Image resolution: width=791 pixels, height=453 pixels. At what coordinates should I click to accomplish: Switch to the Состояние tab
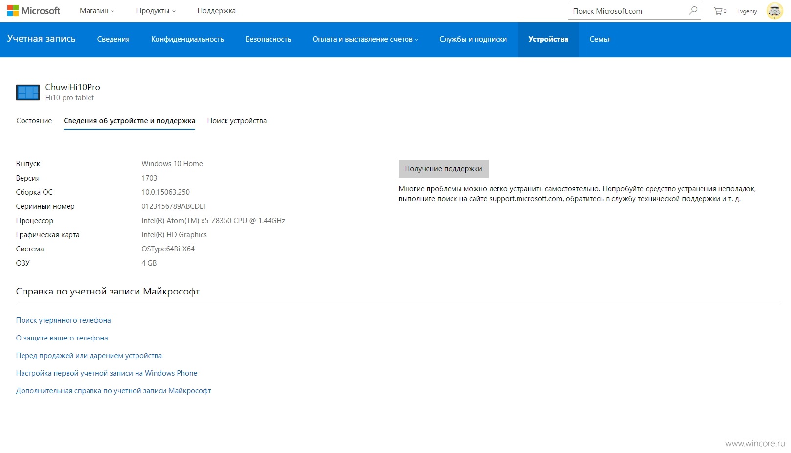(x=34, y=121)
